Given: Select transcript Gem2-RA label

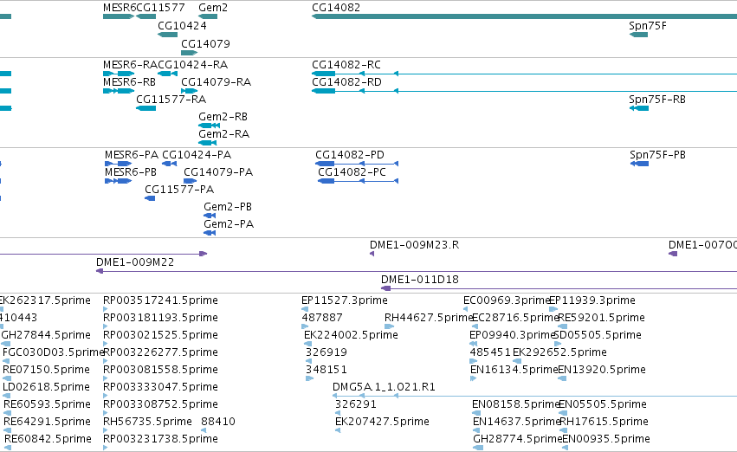Looking at the screenshot, I should coord(223,134).
